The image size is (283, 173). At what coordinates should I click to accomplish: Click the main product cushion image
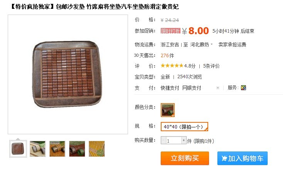pyautogui.click(x=68, y=74)
